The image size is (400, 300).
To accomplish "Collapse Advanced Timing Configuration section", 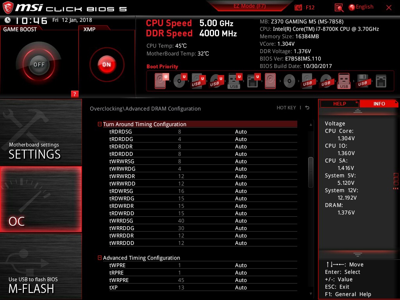I will (100, 258).
